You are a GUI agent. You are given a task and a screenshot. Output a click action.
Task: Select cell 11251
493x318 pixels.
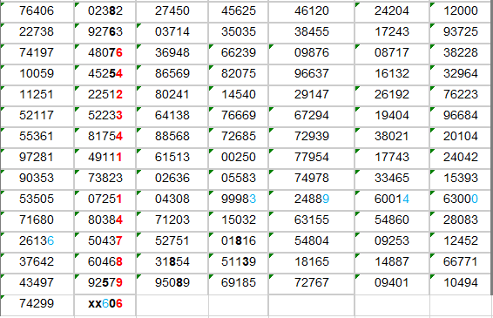click(37, 95)
